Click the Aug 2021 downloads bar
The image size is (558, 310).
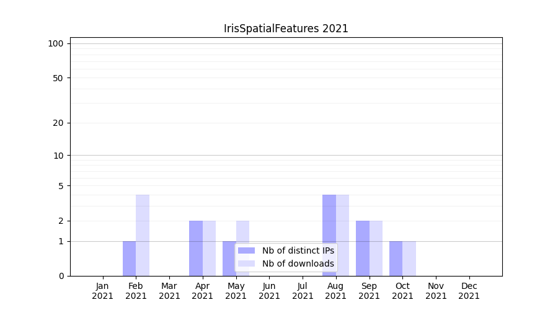point(342,236)
